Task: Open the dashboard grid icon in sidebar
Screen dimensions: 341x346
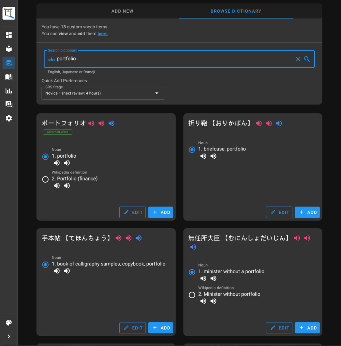Action: (x=9, y=35)
